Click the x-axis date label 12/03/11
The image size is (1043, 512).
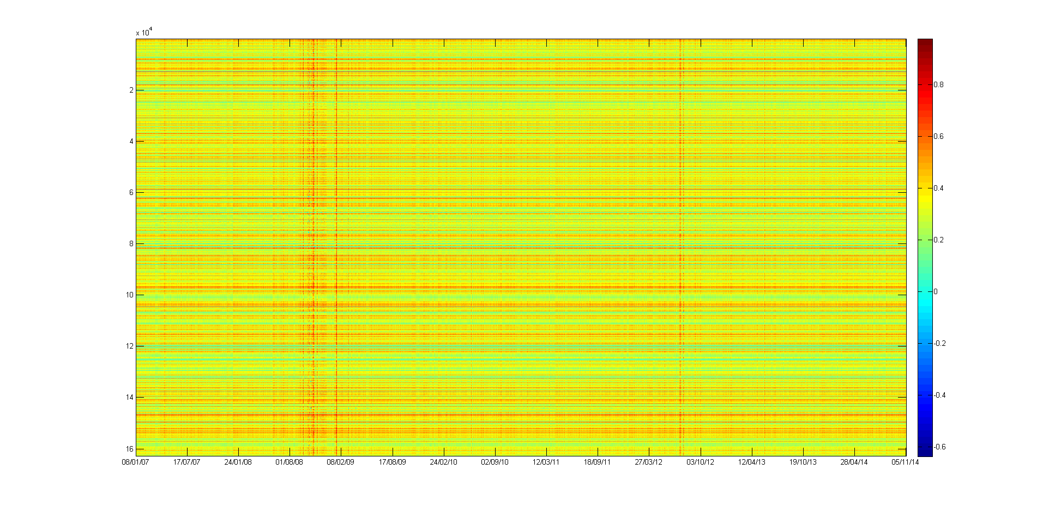(546, 462)
